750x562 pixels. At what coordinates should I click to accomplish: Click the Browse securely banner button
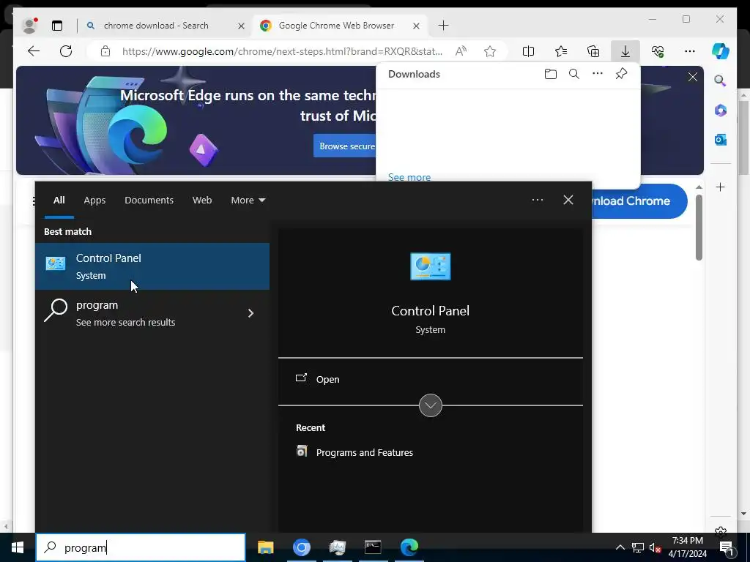pos(346,146)
